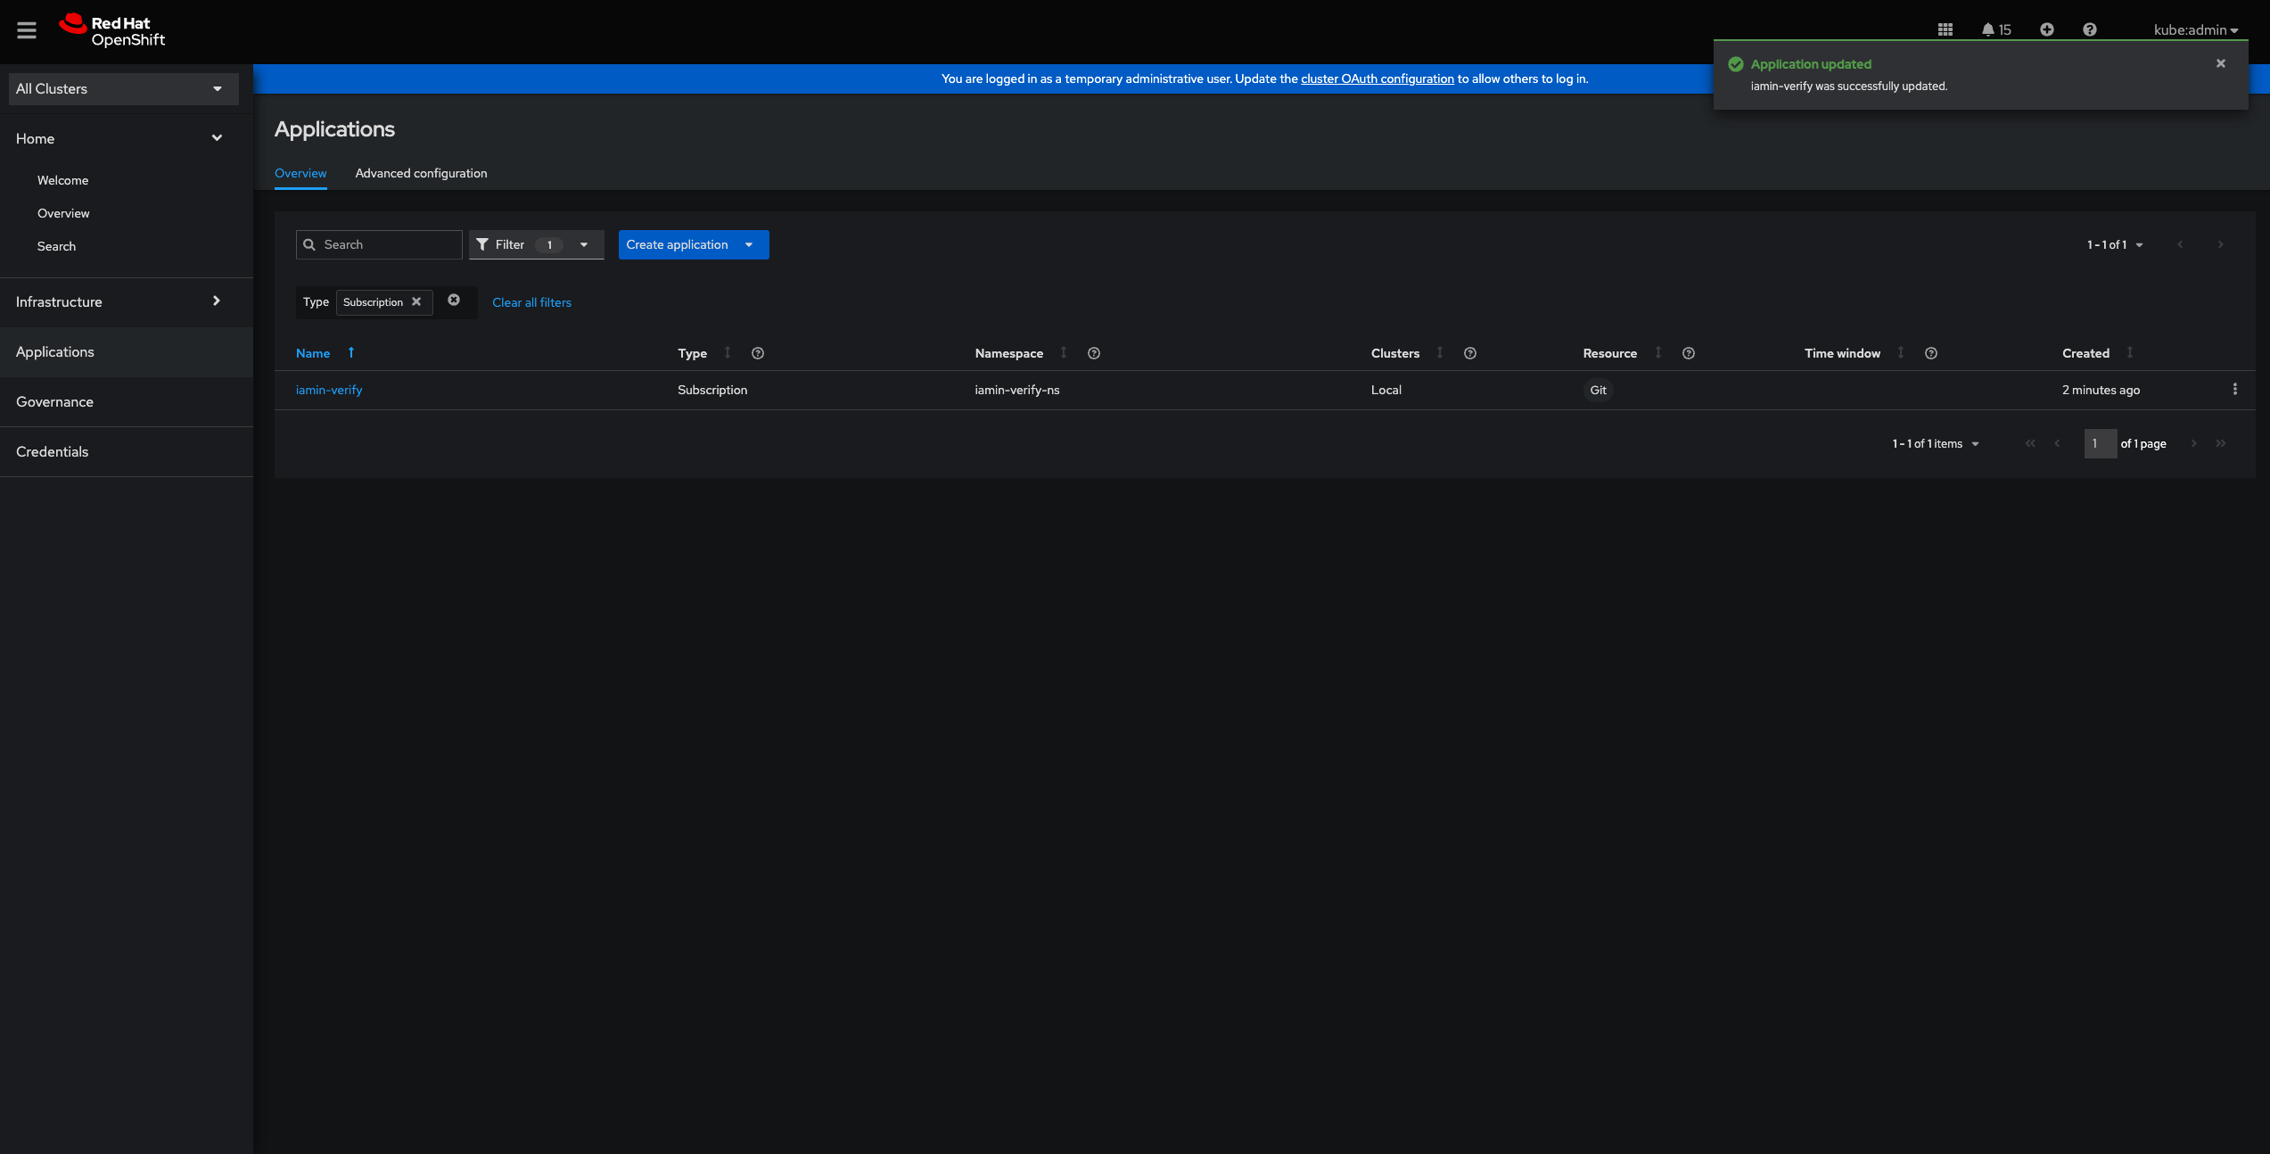The width and height of the screenshot is (2270, 1154).
Task: Open the help question mark icon
Action: point(2089,30)
